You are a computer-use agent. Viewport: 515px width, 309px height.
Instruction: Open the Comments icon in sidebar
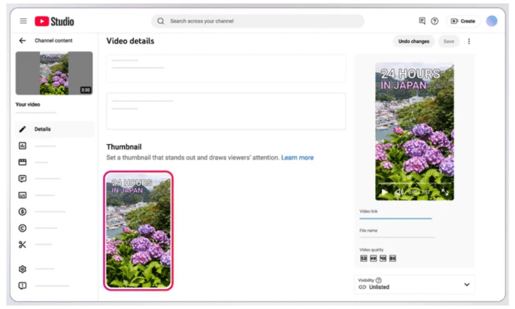[x=22, y=179]
